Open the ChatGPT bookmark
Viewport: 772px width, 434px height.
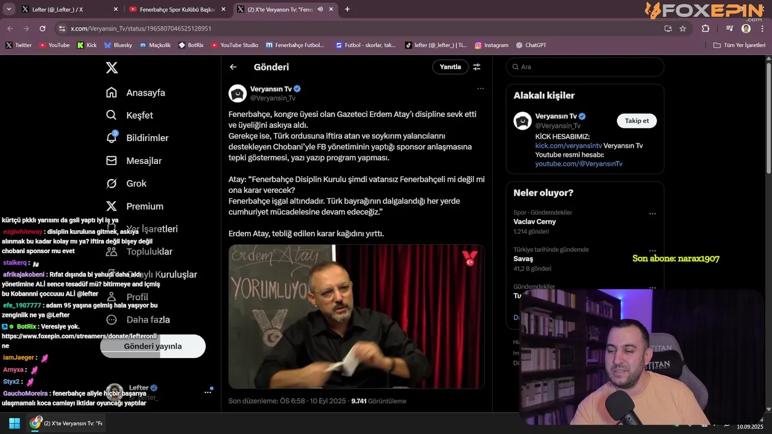point(531,45)
